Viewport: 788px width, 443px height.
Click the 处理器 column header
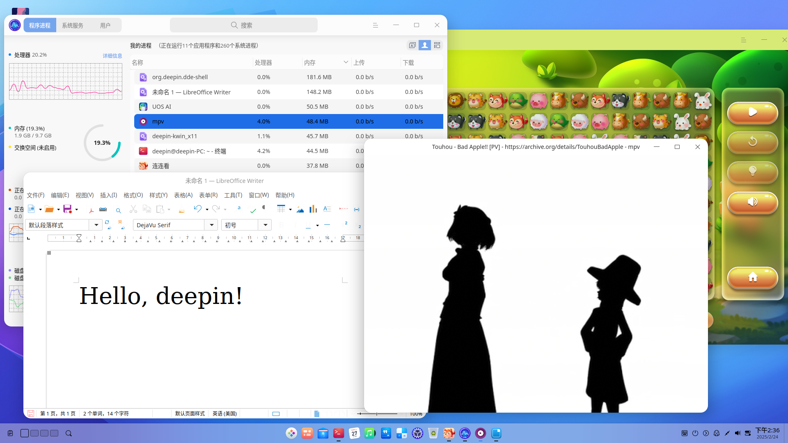click(277, 62)
